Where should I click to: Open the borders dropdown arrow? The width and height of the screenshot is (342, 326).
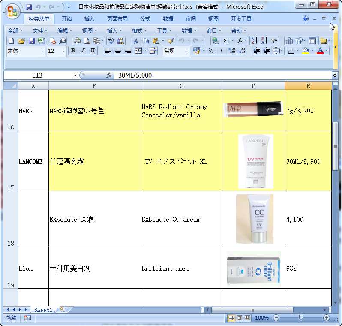[297, 51]
